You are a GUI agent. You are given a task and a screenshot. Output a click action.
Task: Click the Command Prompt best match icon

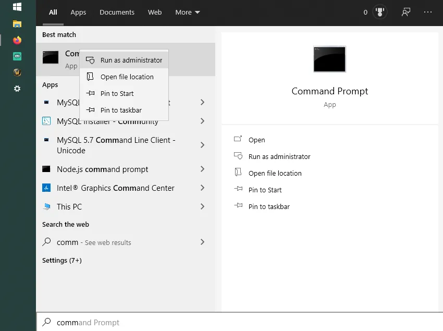pyautogui.click(x=51, y=57)
